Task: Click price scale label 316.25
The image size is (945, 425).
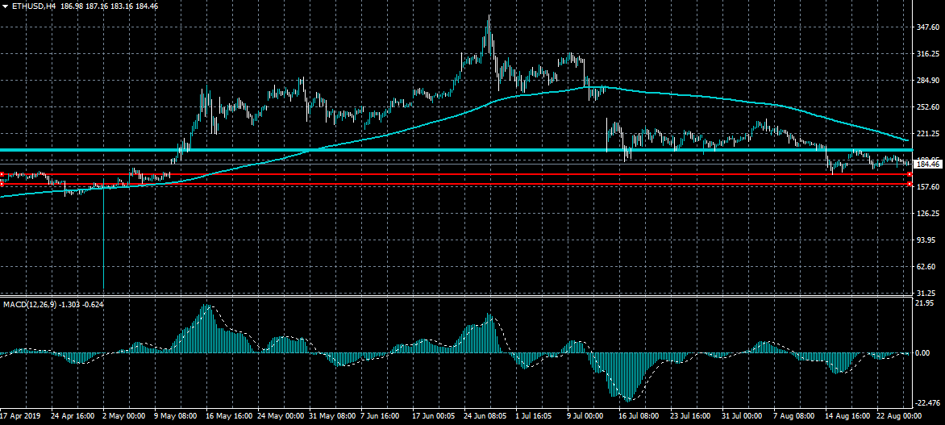Action: point(927,54)
